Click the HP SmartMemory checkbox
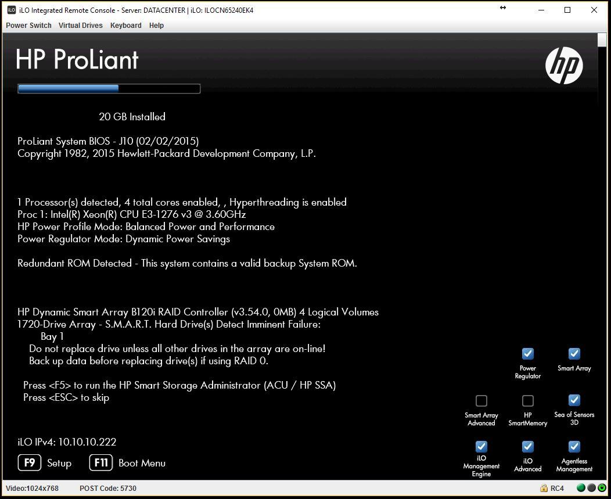Screen dimensions: 611x499 [527, 401]
